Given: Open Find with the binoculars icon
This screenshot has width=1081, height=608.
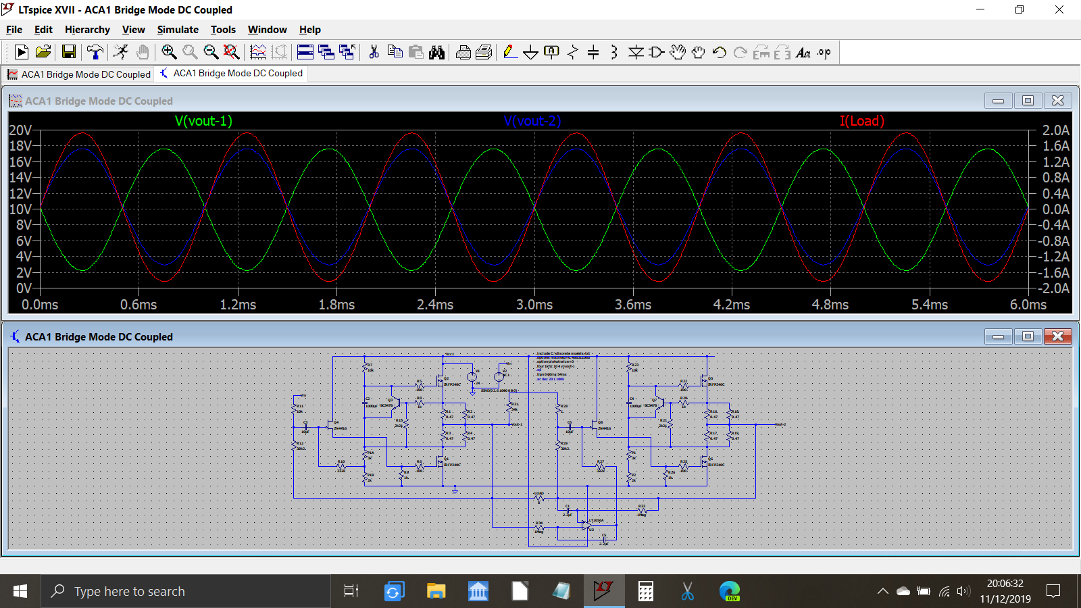Looking at the screenshot, I should (x=437, y=52).
